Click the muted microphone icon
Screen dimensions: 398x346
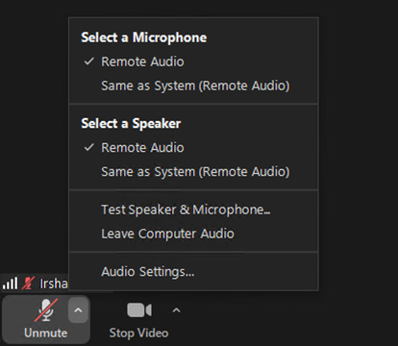click(x=46, y=310)
